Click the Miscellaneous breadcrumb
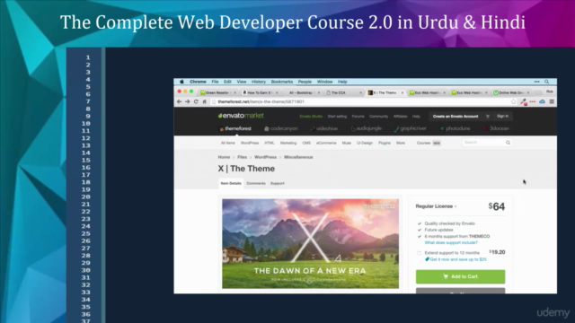575x323 pixels. [x=298, y=157]
